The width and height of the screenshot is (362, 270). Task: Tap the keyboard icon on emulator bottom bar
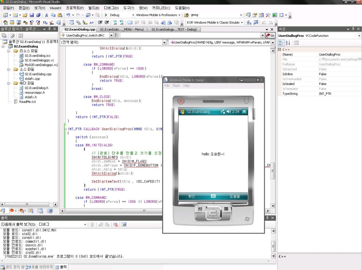point(213,196)
